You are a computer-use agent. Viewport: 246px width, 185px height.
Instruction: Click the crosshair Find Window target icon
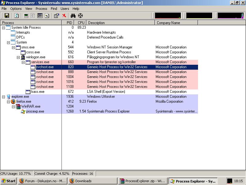click(x=80, y=16)
